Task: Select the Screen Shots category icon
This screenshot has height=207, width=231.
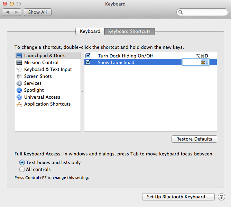Action: tap(19, 76)
